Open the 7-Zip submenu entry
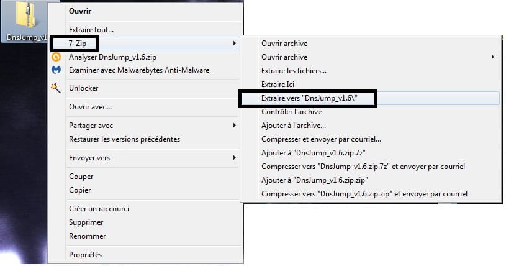Image resolution: width=506 pixels, height=266 pixels. coord(78,44)
